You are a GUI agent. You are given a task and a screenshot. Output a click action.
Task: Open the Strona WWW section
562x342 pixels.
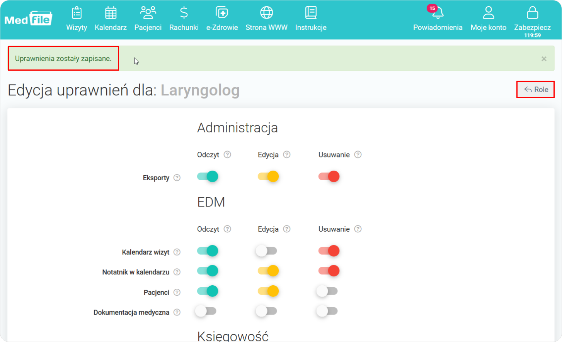click(266, 19)
